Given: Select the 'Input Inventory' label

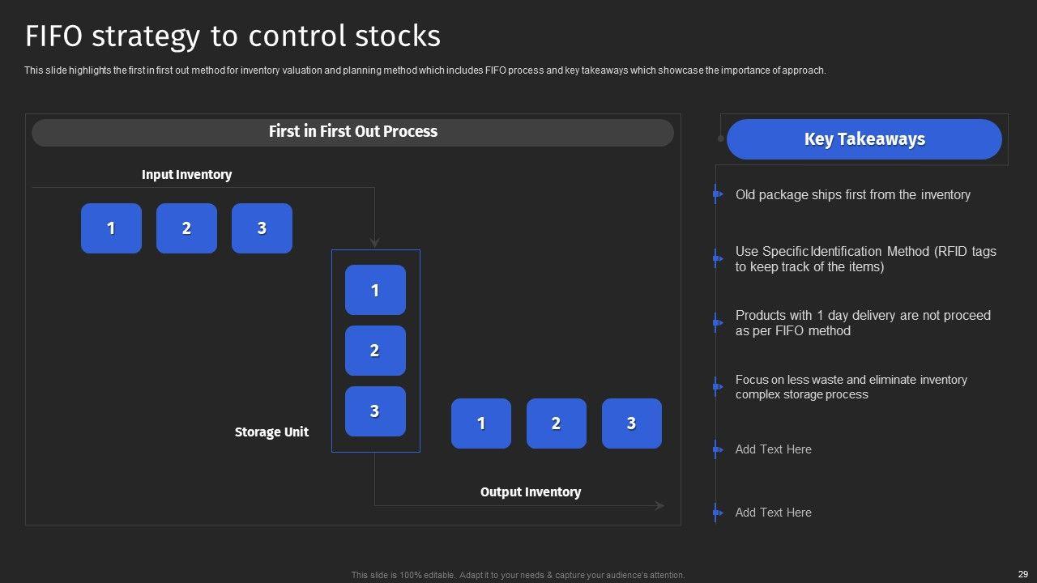Looking at the screenshot, I should (x=186, y=175).
